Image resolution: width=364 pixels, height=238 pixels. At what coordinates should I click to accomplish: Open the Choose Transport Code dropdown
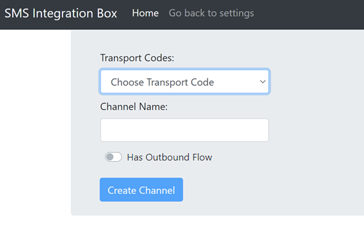pyautogui.click(x=184, y=82)
